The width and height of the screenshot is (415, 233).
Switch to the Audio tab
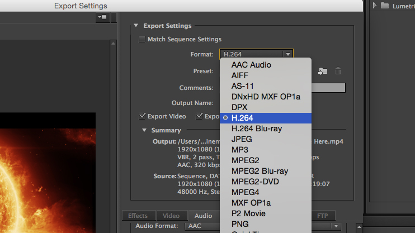pos(203,216)
